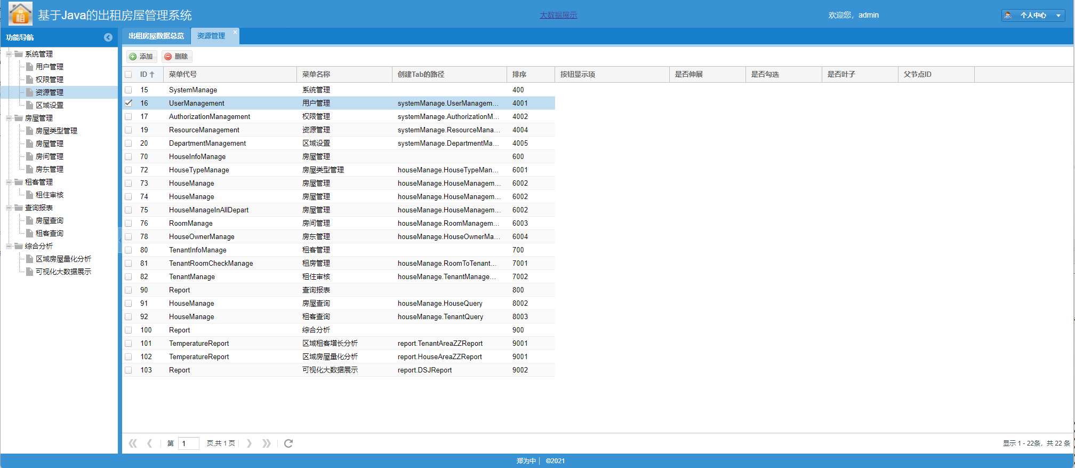
Task: Check the TenantManage row checkbox
Action: 129,277
